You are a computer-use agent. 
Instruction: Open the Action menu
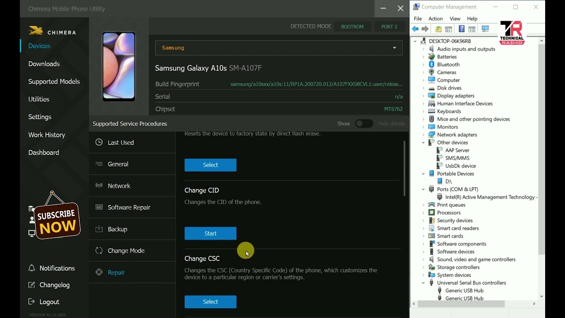pos(435,19)
